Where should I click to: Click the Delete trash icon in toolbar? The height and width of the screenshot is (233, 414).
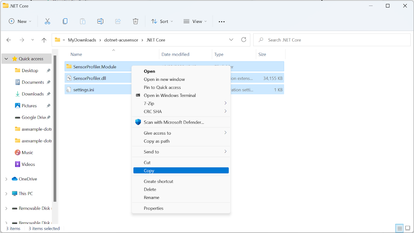[135, 21]
